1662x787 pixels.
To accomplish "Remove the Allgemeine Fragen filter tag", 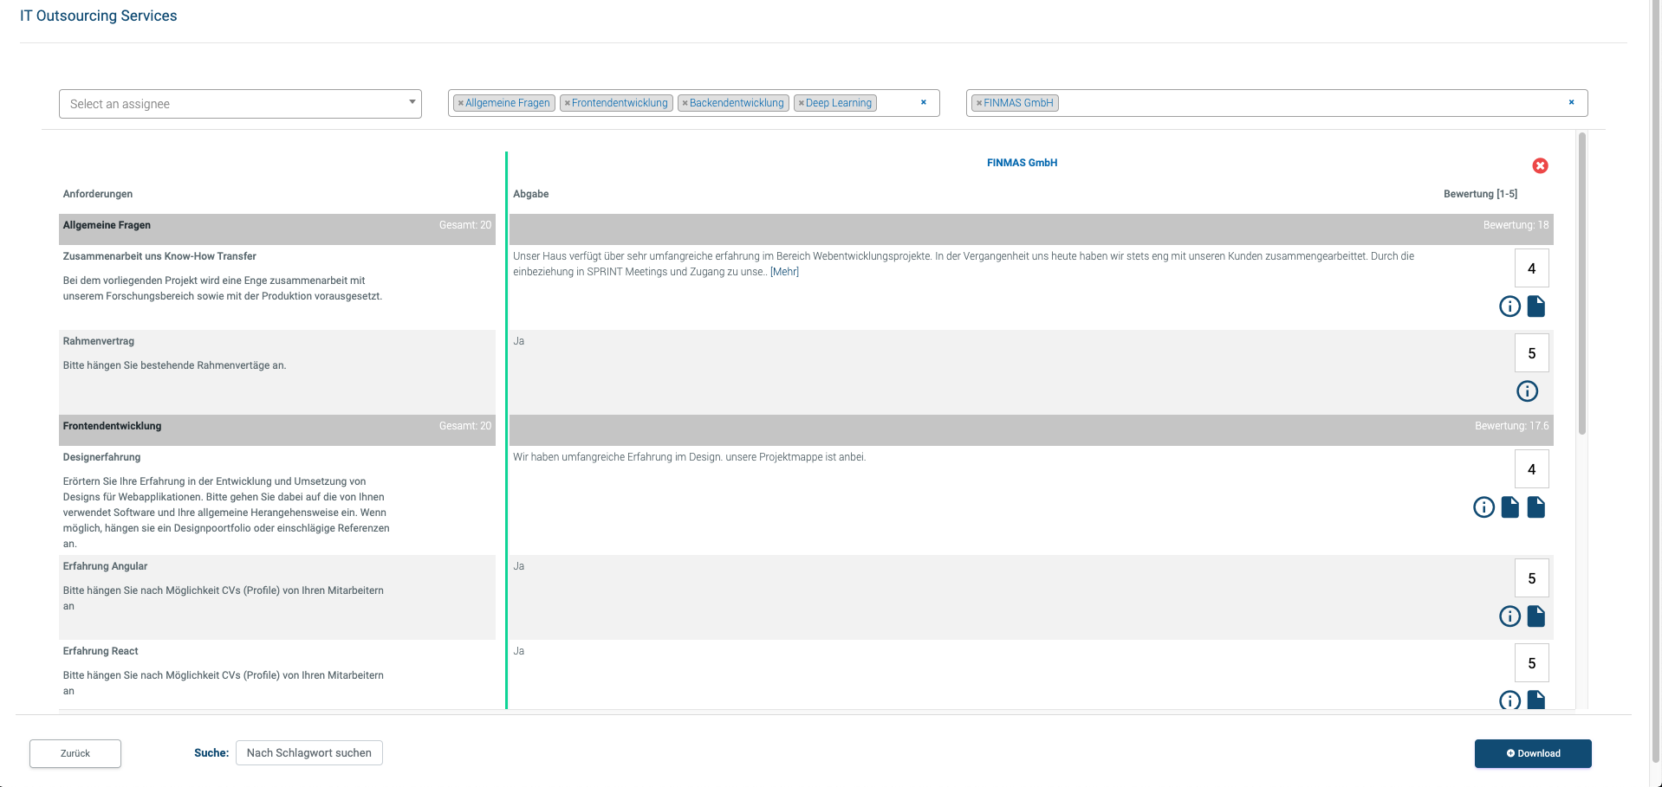I will pyautogui.click(x=460, y=104).
